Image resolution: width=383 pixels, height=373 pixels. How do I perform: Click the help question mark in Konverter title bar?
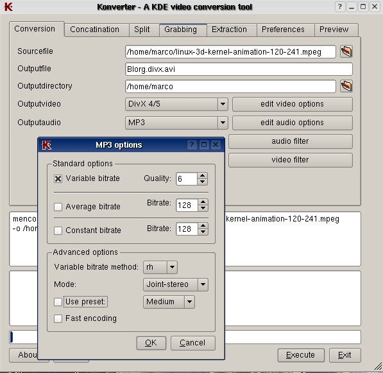(x=340, y=6)
